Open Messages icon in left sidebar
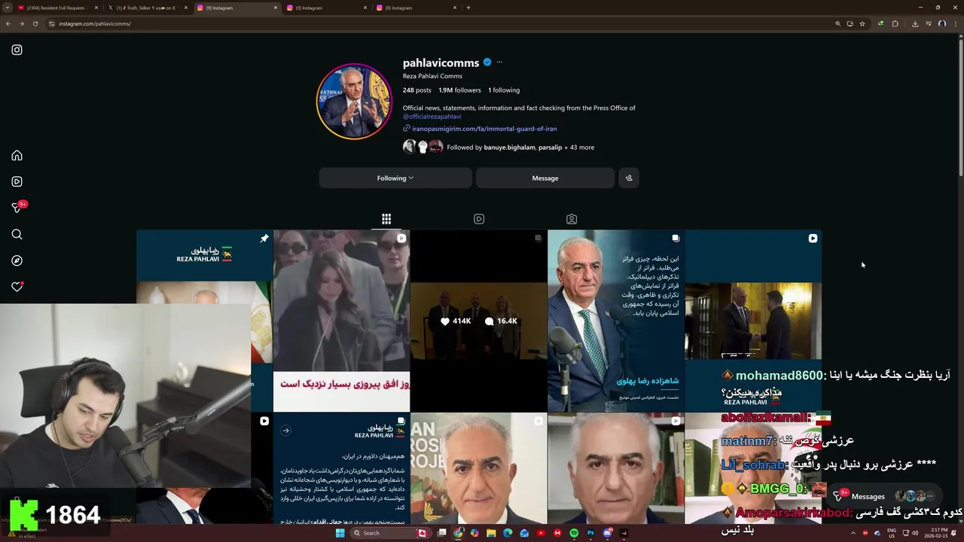964x542 pixels. [x=17, y=208]
